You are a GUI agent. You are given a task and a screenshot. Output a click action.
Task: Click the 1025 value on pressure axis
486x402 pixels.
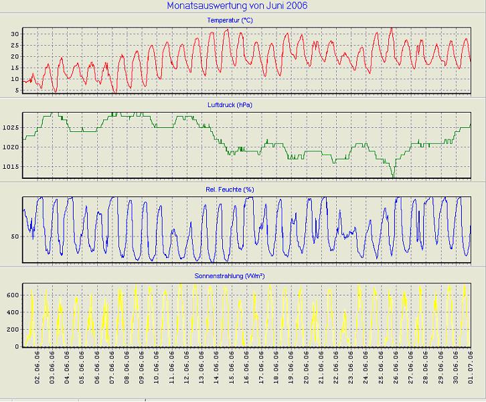11,127
